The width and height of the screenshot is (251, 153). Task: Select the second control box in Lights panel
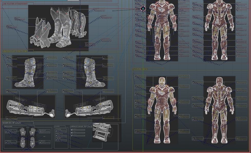coord(61,135)
